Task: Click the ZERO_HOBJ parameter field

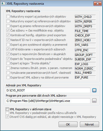Action: coord(85,40)
